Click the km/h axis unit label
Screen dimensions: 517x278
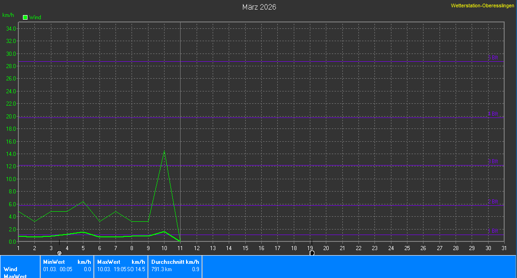(x=8, y=15)
